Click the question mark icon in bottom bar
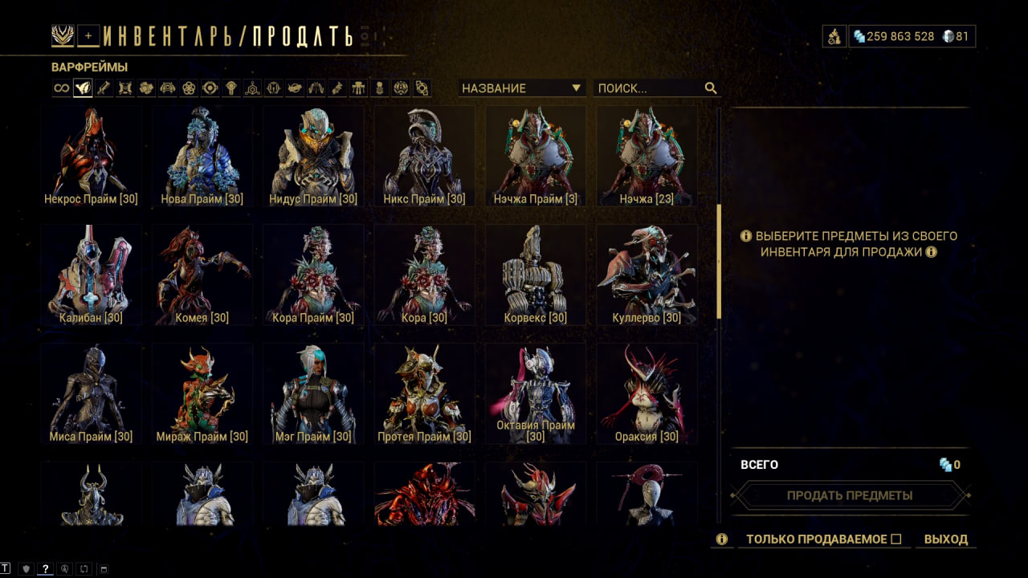 45,569
